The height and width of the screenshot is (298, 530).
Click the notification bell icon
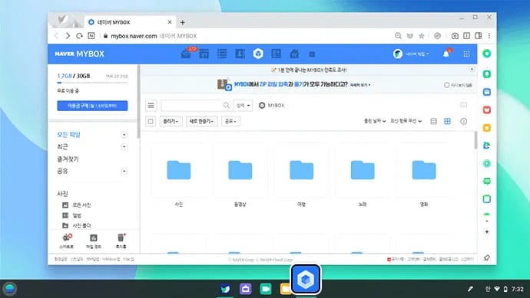[x=446, y=54]
